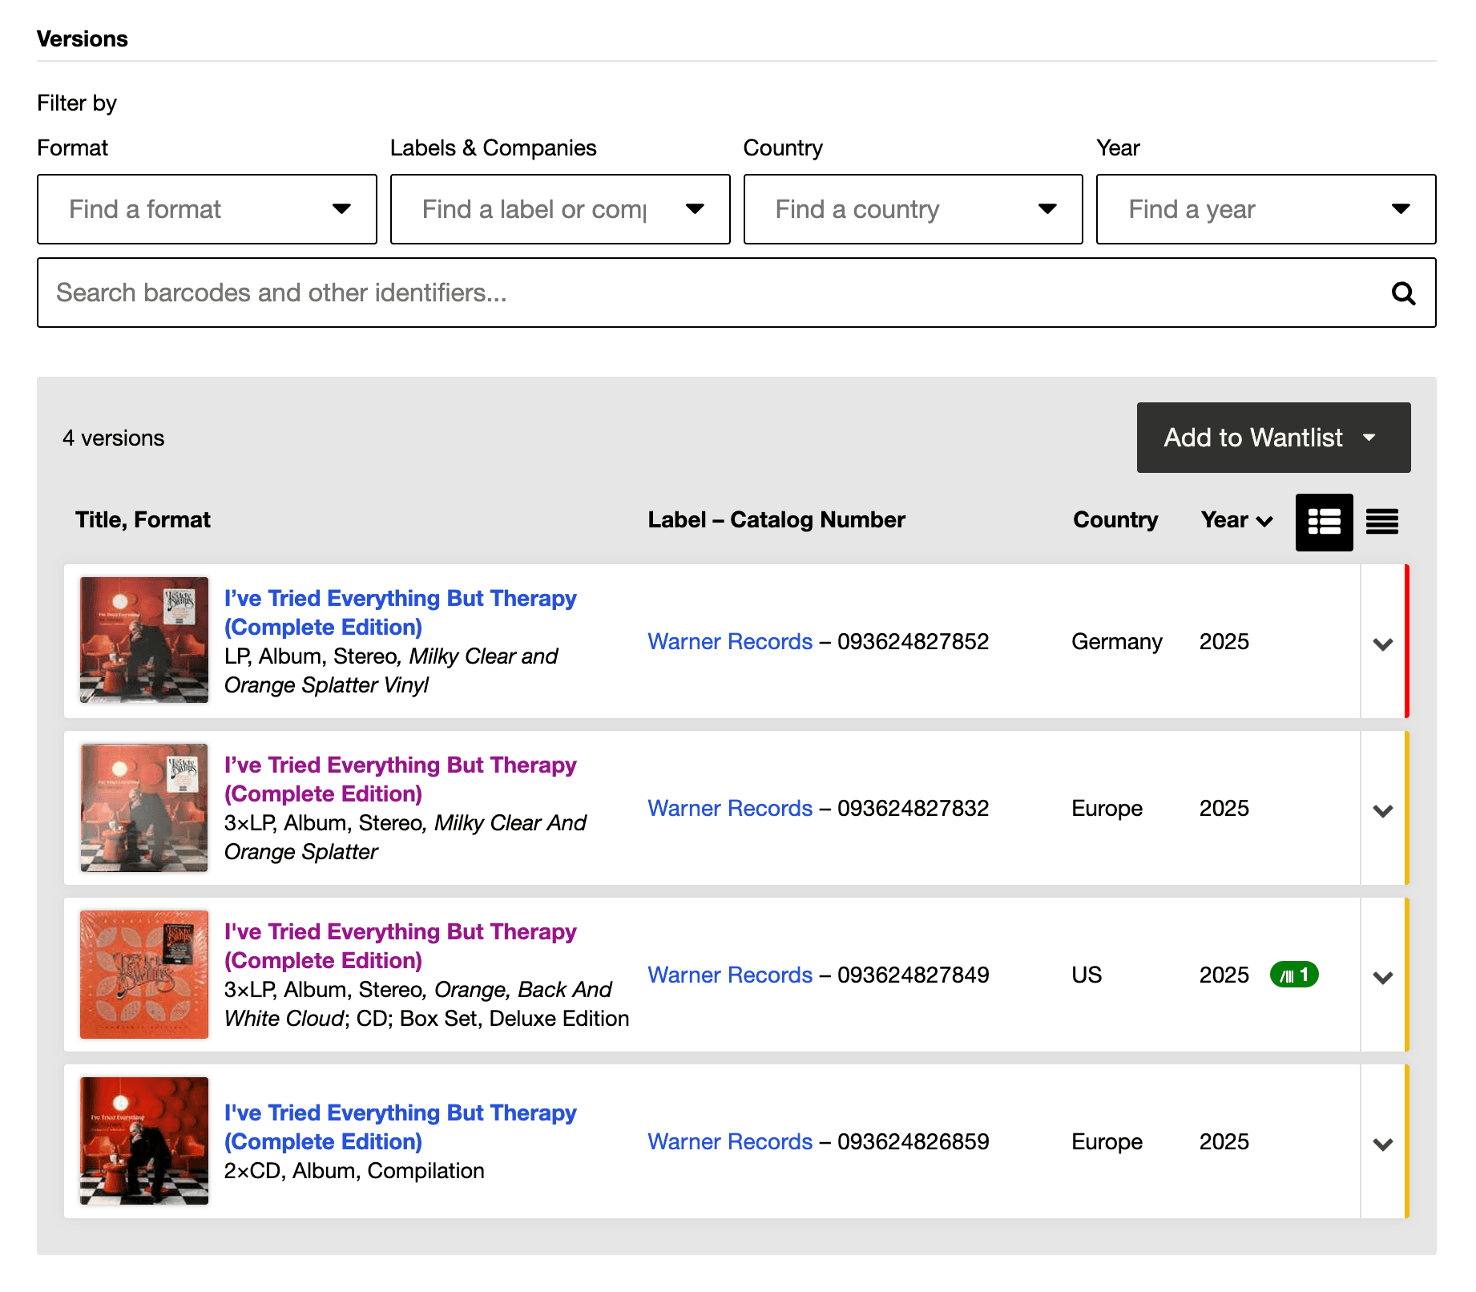Click Warner Records link for catalog 093624827849

730,975
